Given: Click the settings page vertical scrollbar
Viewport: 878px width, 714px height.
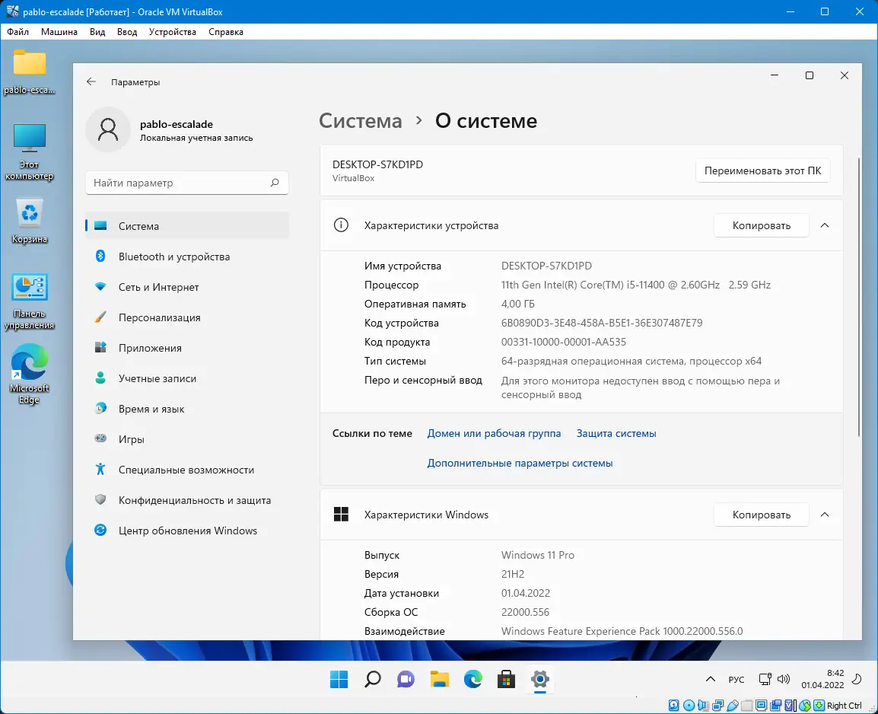Looking at the screenshot, I should pyautogui.click(x=859, y=297).
